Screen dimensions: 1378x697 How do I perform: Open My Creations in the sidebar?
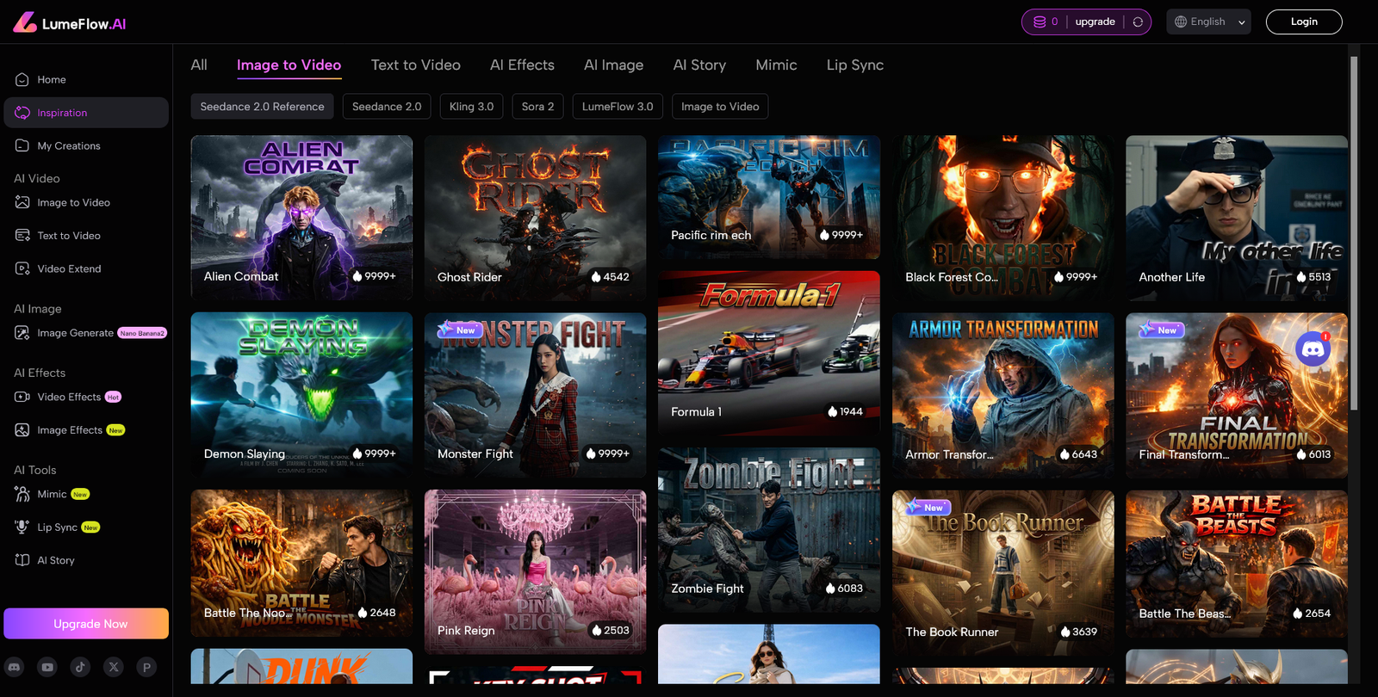tap(69, 146)
